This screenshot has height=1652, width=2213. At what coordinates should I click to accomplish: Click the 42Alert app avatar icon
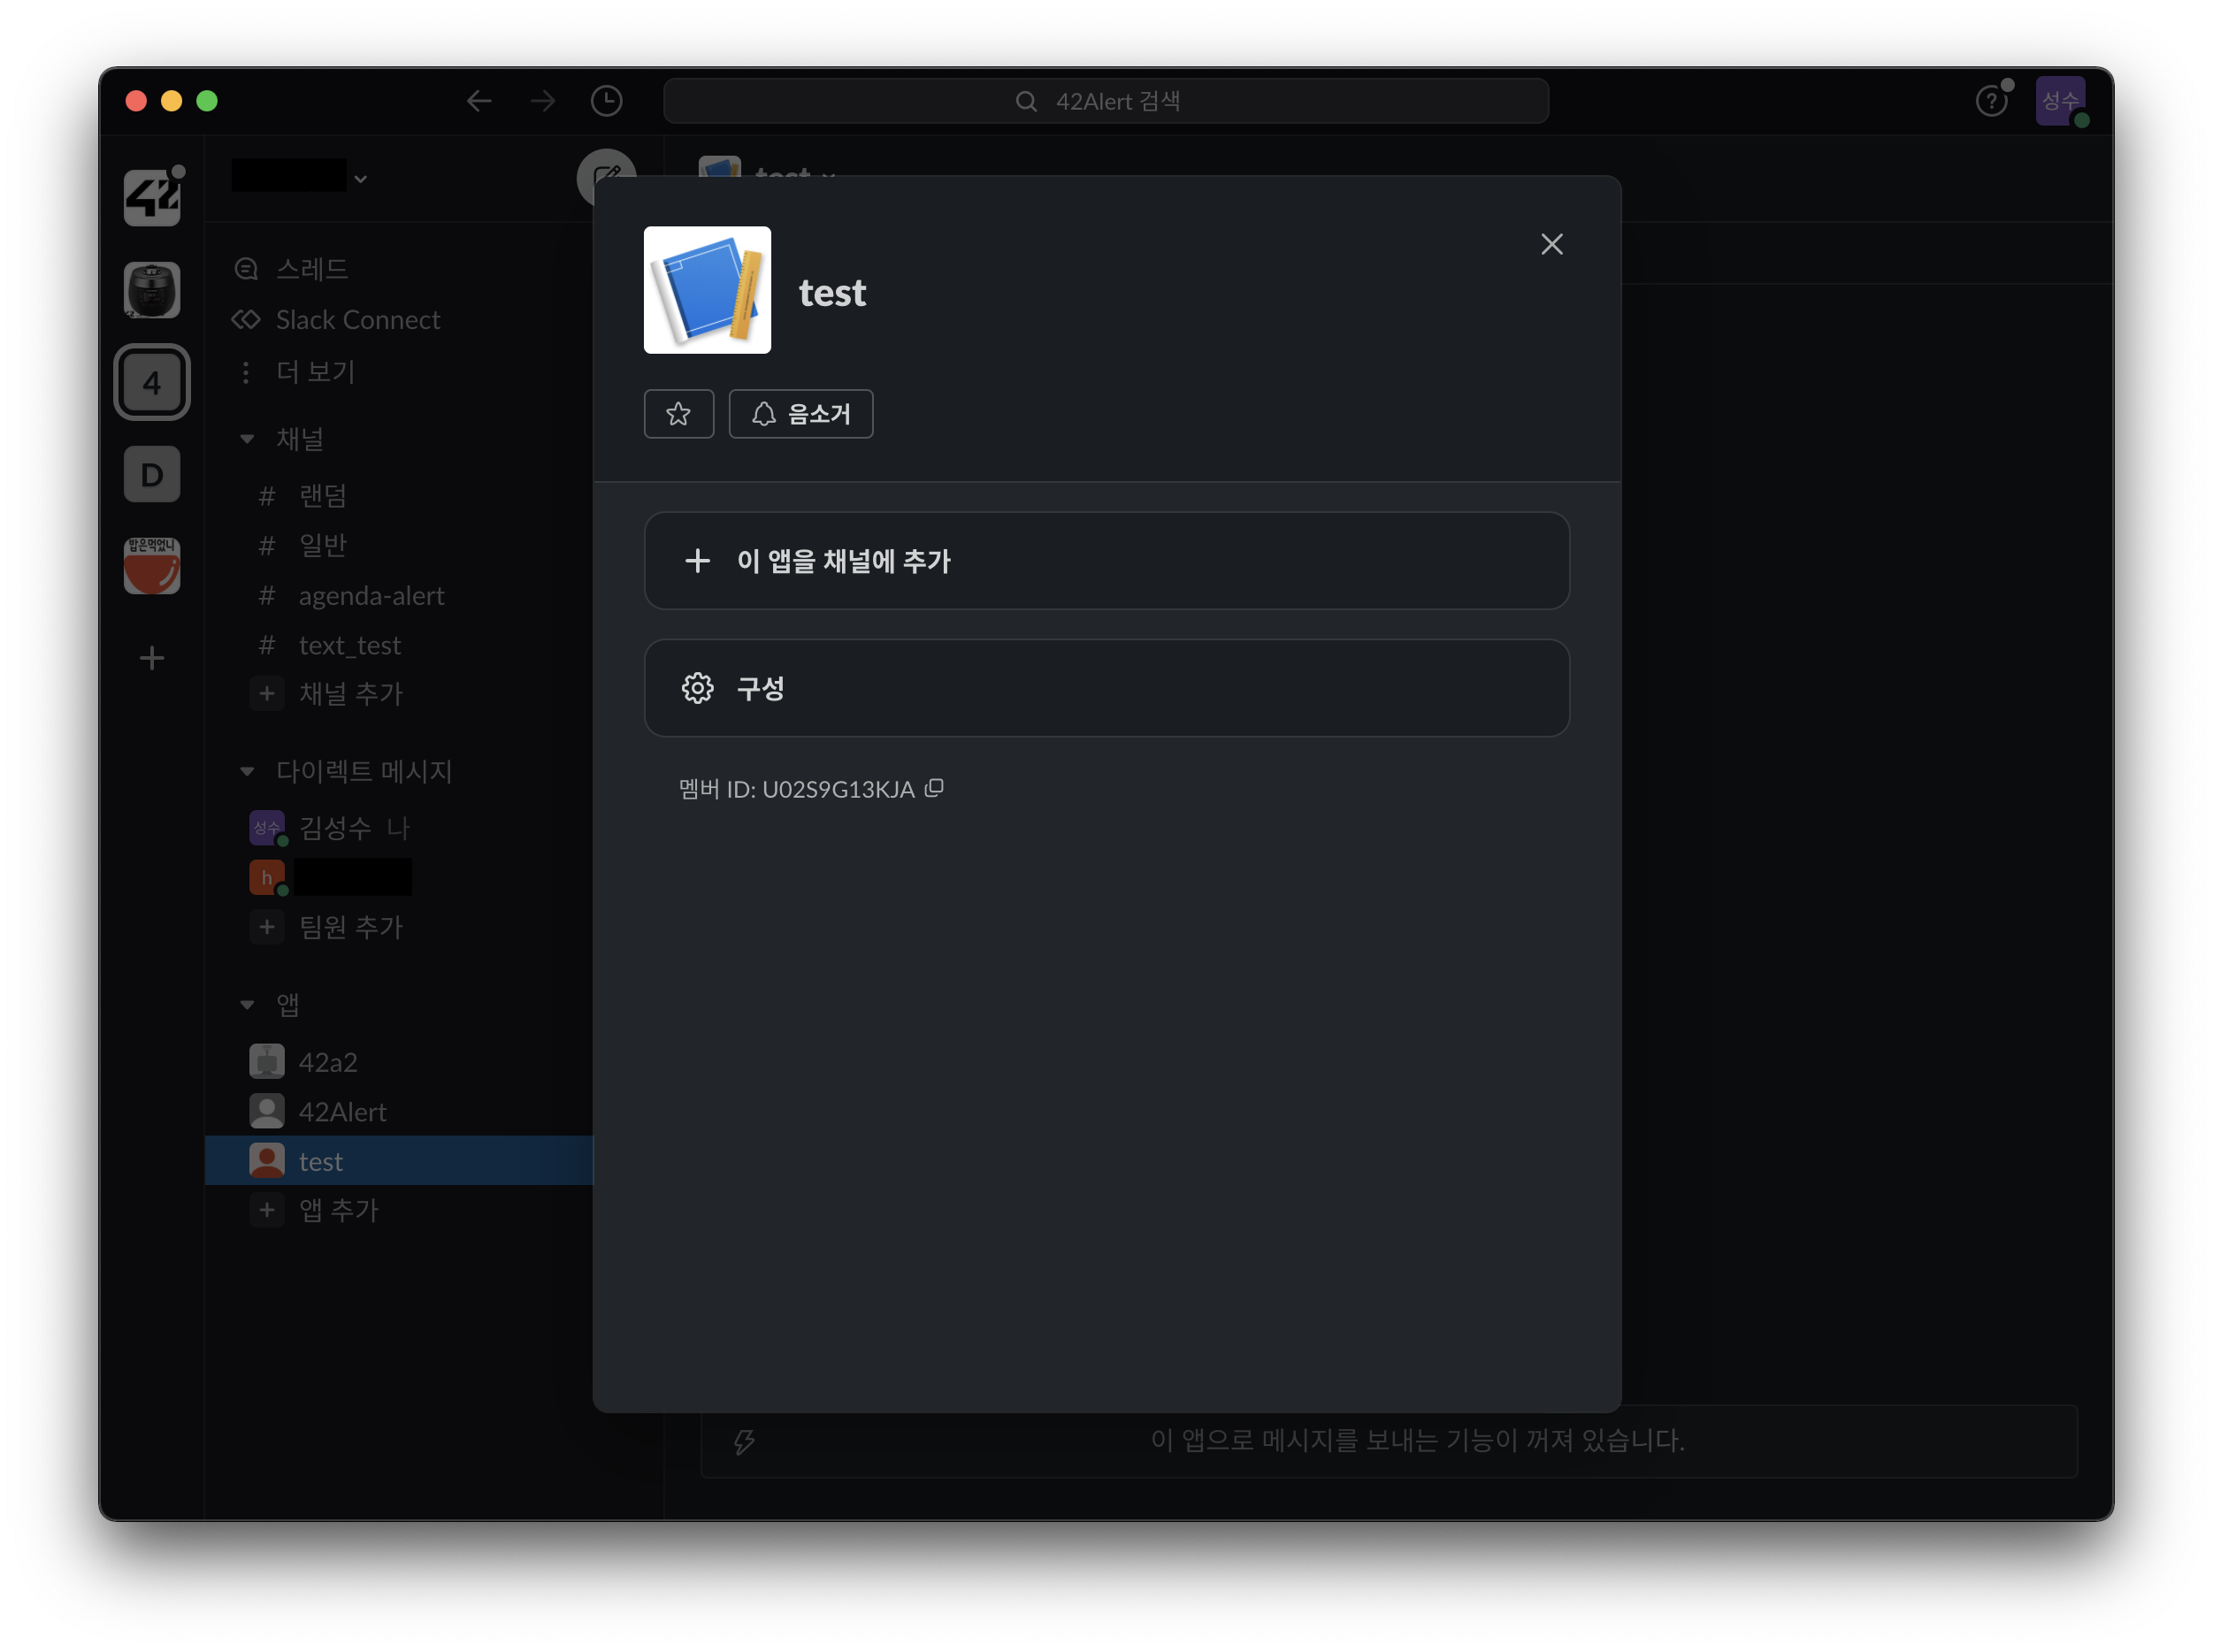[x=267, y=1112]
